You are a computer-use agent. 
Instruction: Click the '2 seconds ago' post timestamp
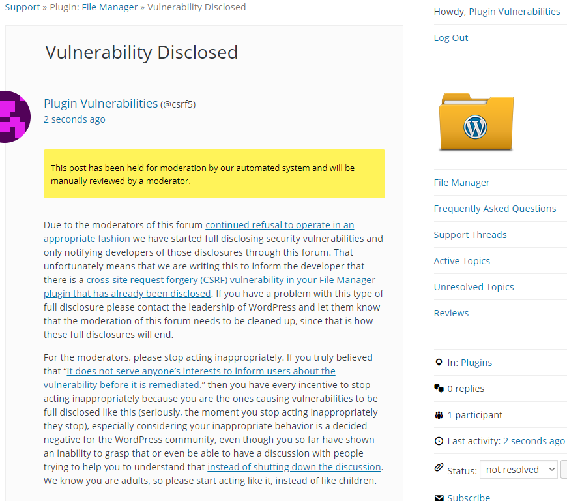point(74,119)
